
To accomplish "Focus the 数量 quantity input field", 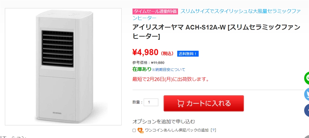I will coord(151,102).
